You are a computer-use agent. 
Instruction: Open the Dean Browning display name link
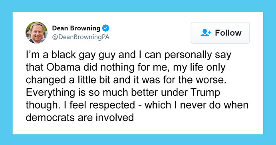click(76, 28)
